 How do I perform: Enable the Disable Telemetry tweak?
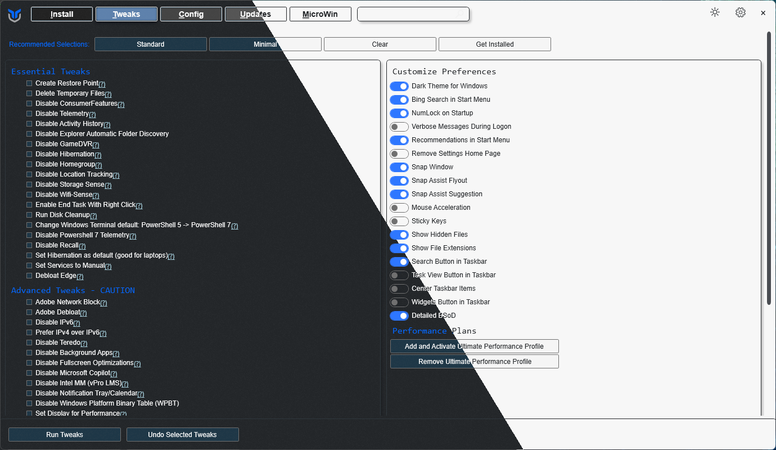29,114
